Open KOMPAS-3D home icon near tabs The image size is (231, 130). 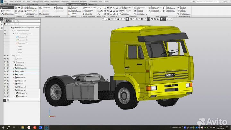pos(2,4)
